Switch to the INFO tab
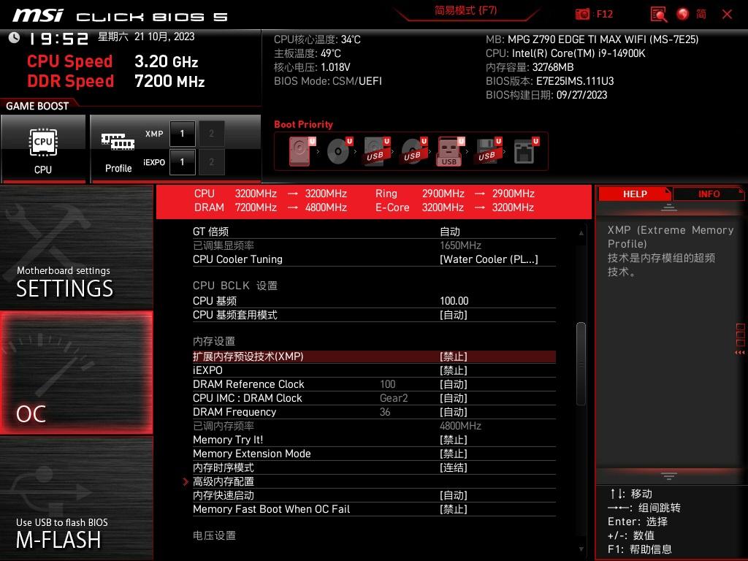 point(709,194)
